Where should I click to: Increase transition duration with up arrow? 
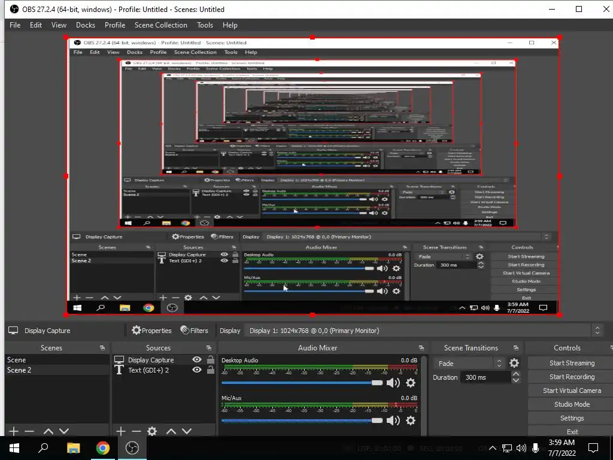coord(515,374)
